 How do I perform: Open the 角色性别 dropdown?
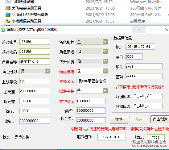(x=47, y=71)
